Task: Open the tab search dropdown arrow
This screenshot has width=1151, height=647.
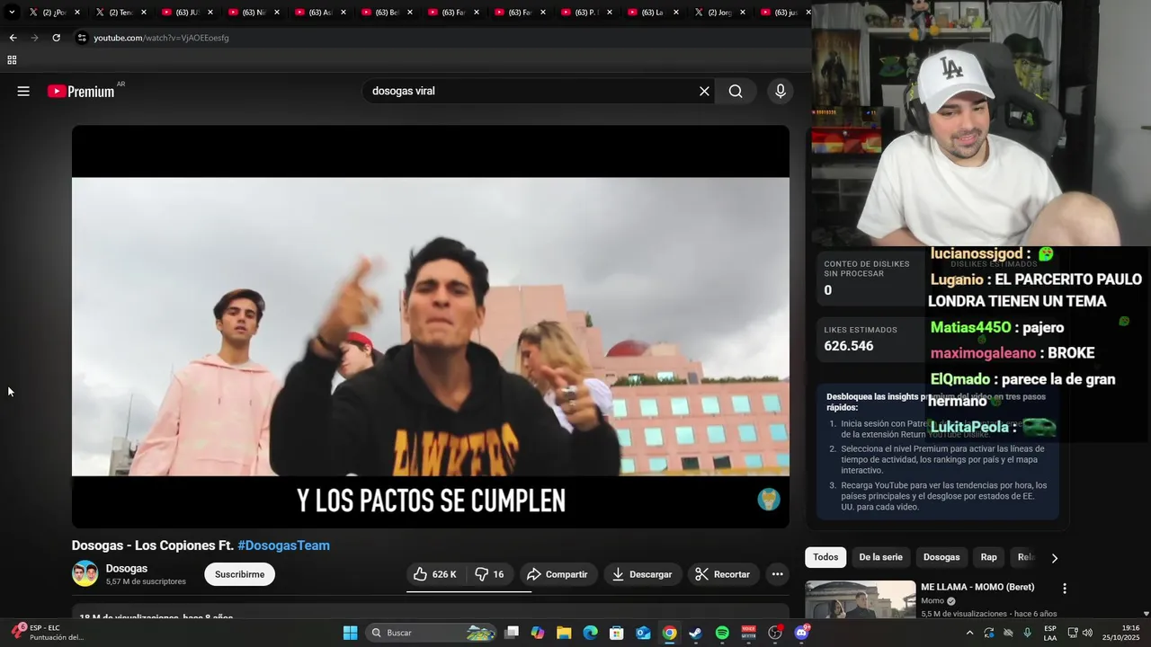Action: tap(11, 13)
